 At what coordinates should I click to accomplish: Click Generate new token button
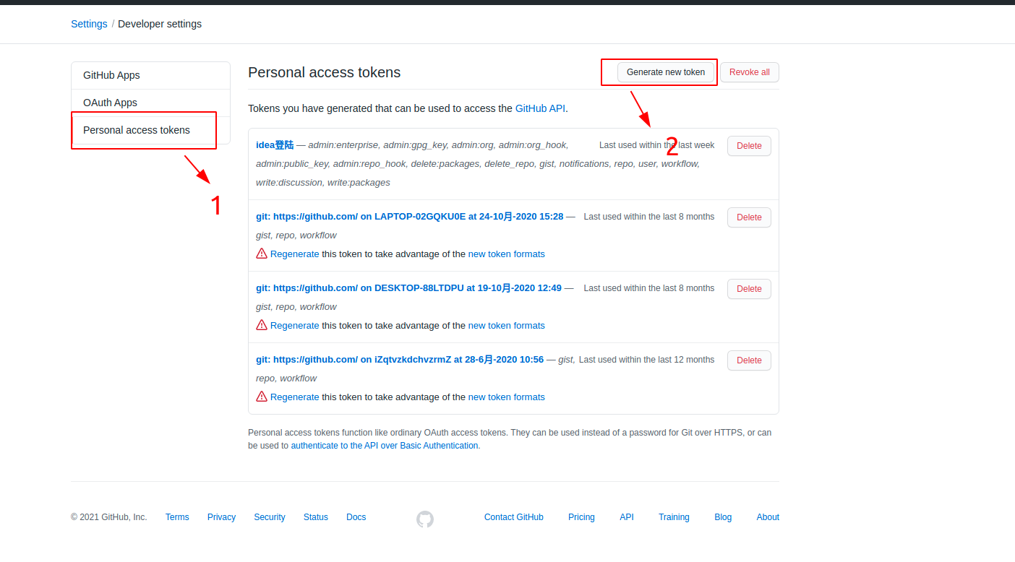coord(666,72)
